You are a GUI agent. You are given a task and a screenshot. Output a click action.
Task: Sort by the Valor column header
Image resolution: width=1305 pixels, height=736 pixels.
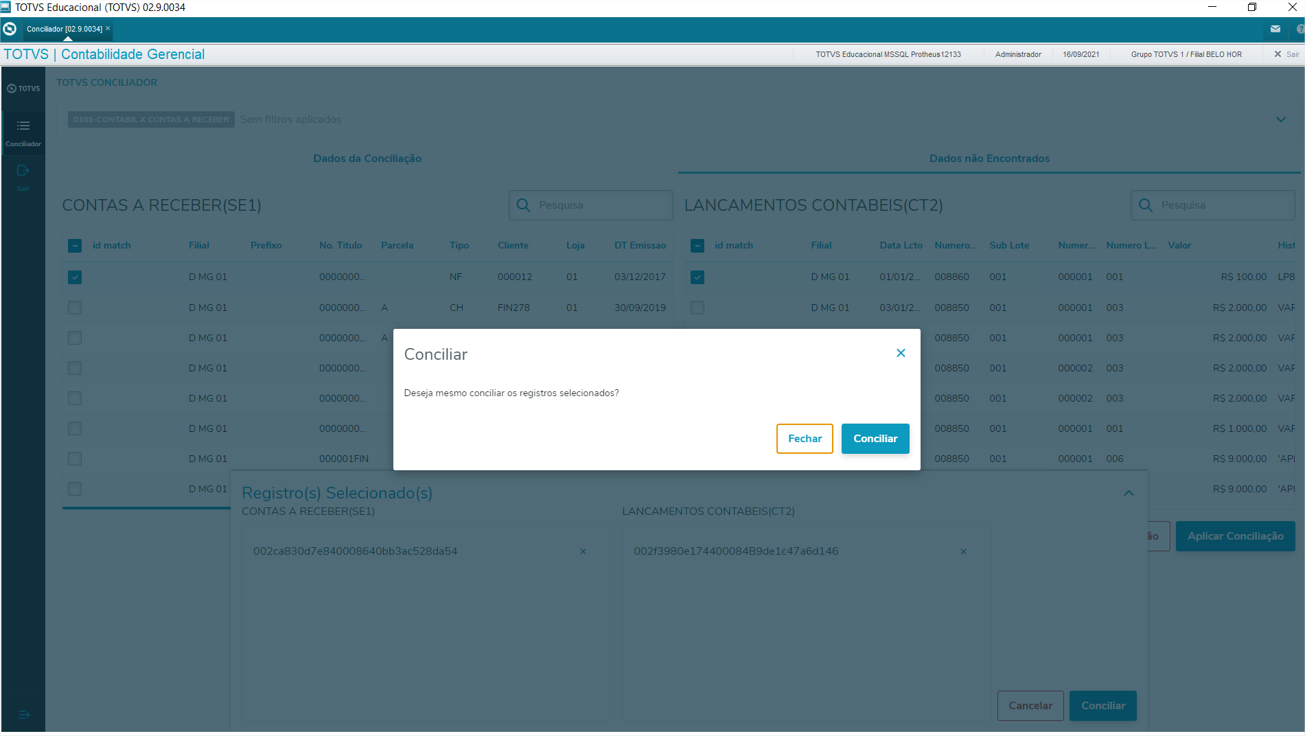click(x=1179, y=245)
